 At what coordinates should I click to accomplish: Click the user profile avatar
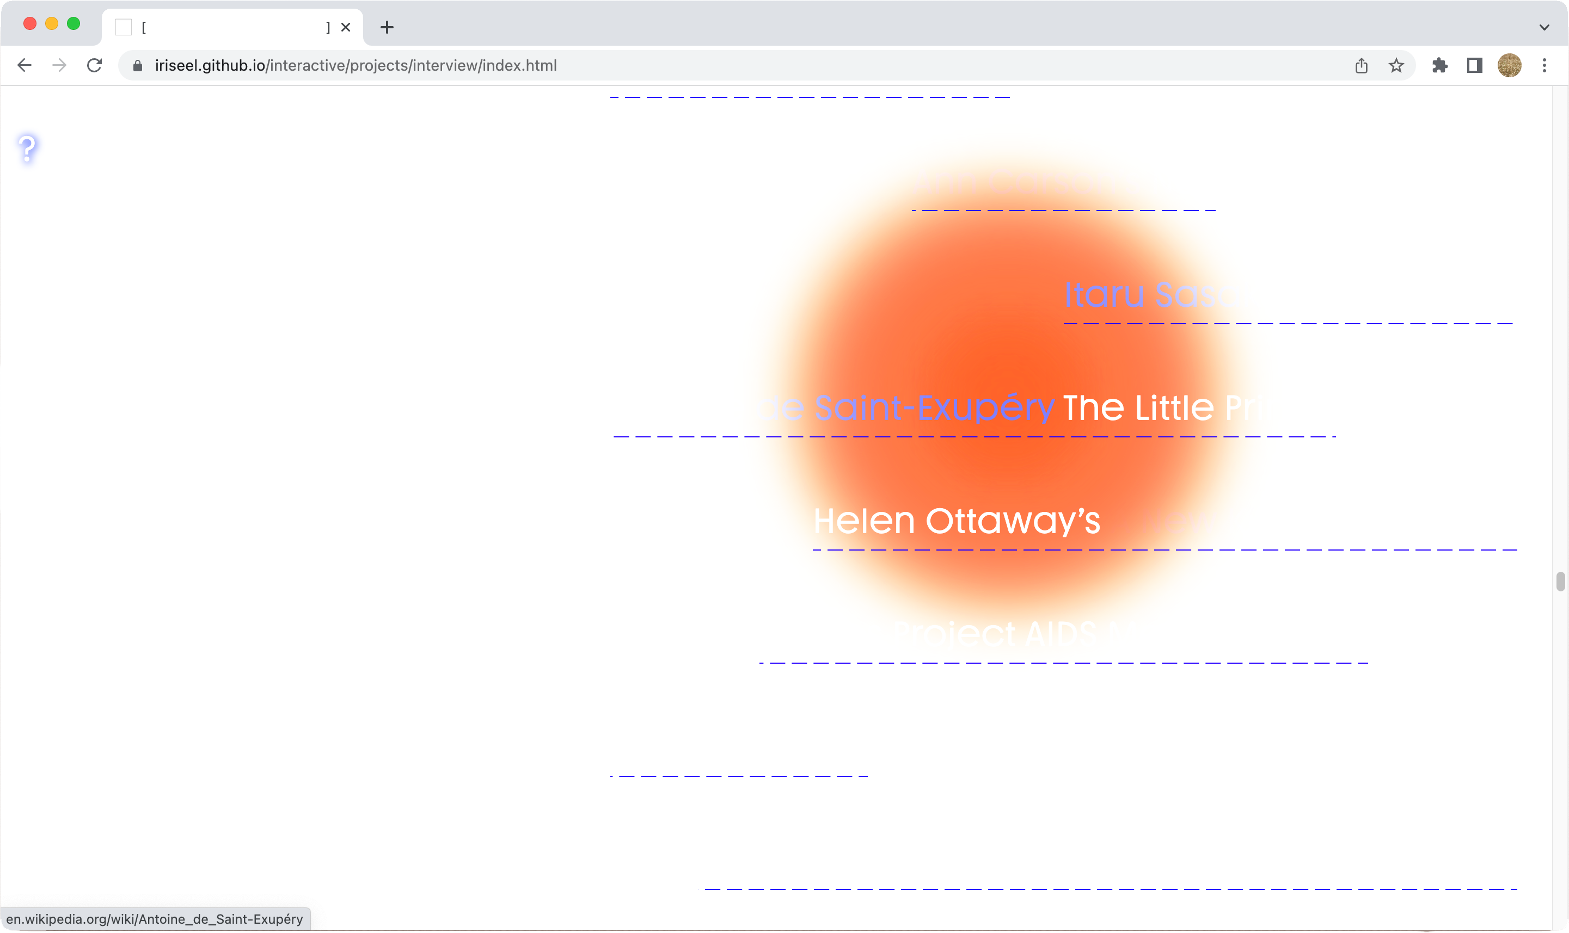coord(1509,65)
